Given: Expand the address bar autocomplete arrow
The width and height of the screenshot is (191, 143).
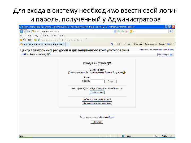Looking at the screenshot, I should (x=115, y=31).
